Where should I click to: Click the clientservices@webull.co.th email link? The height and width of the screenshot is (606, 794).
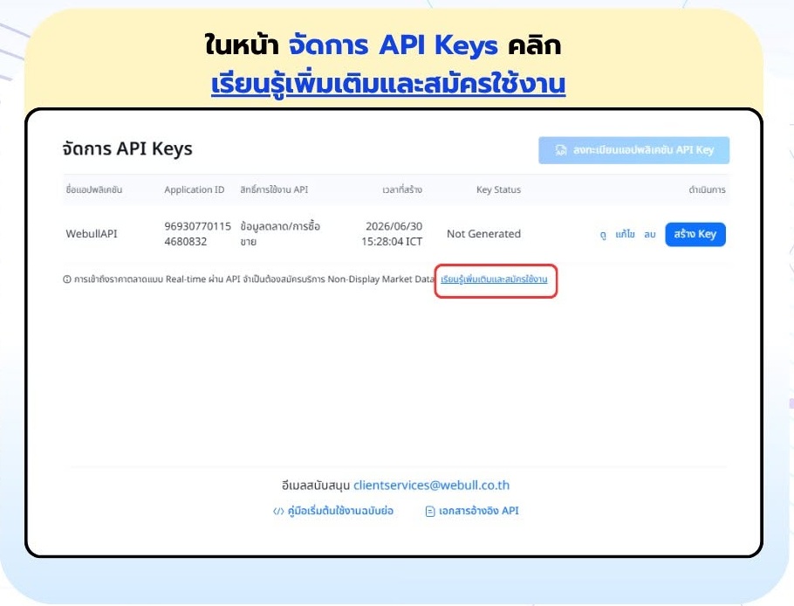tap(431, 485)
